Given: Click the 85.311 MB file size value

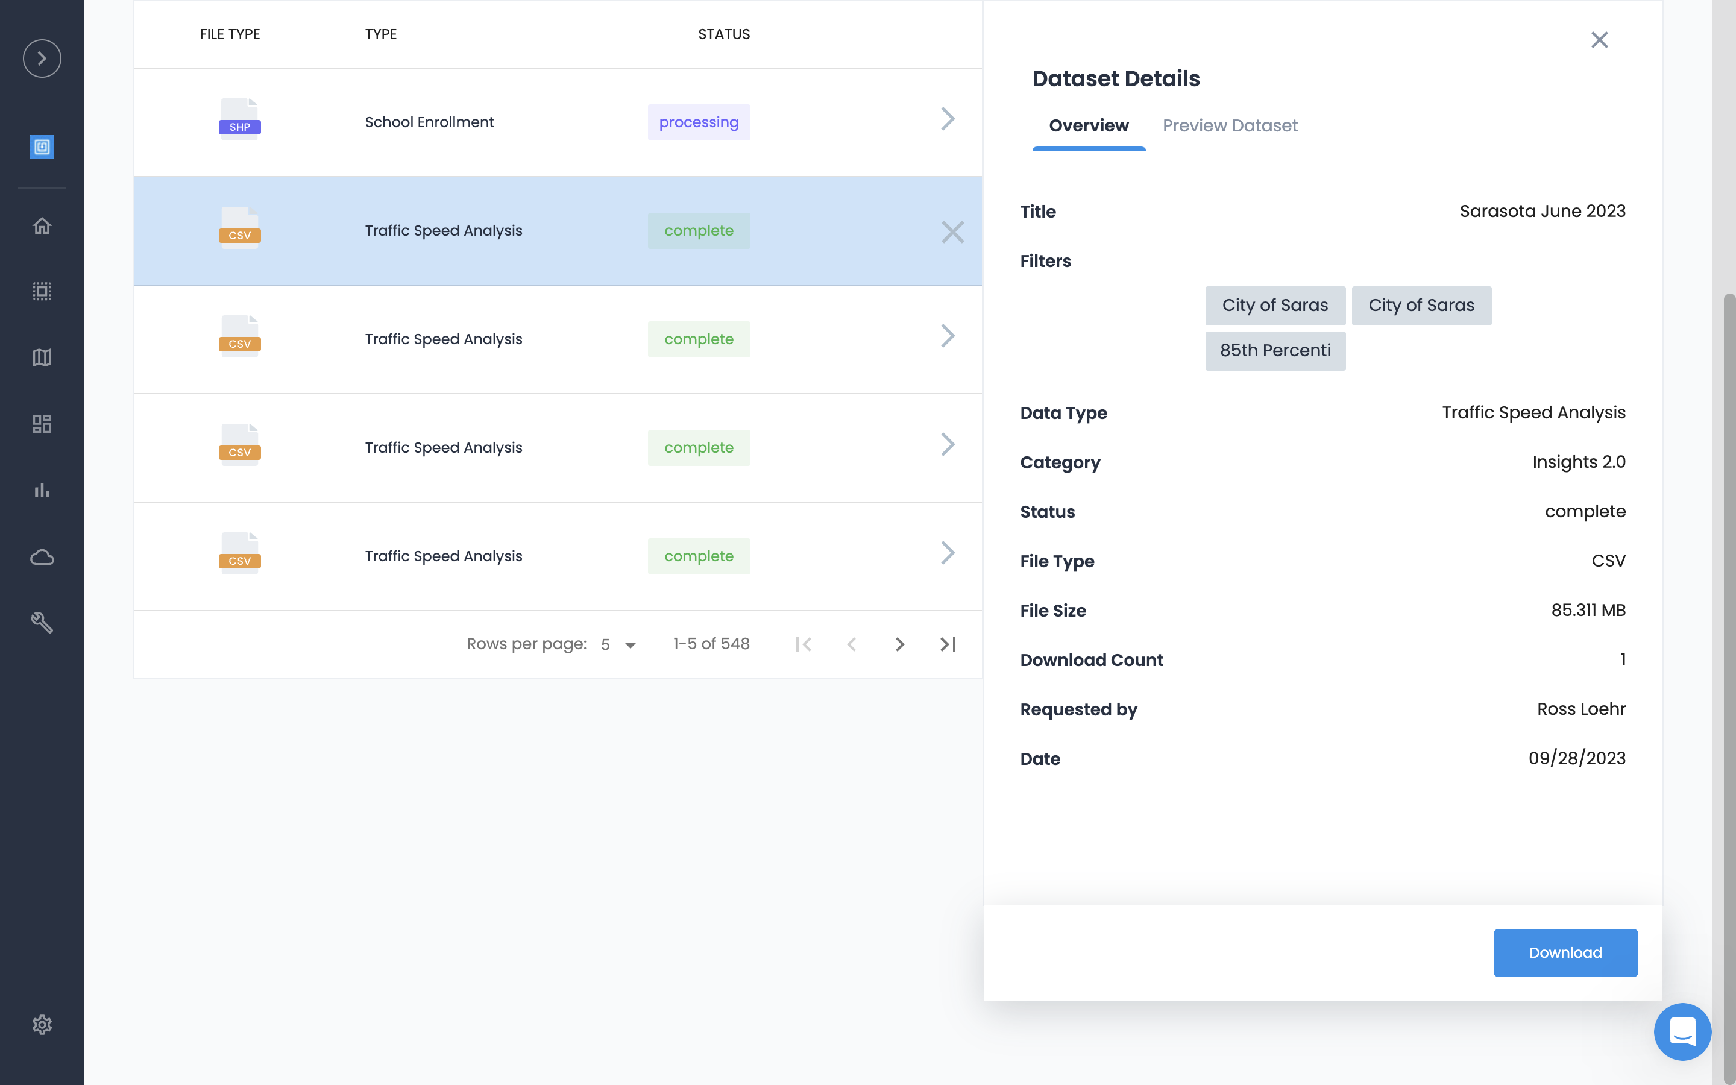Looking at the screenshot, I should (1588, 610).
